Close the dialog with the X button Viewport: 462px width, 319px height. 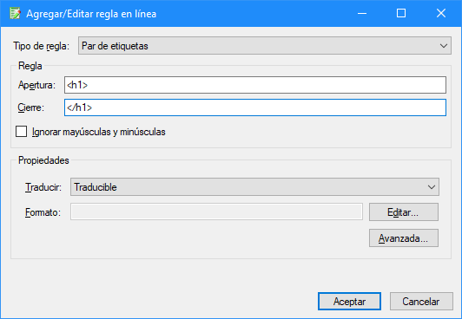441,14
